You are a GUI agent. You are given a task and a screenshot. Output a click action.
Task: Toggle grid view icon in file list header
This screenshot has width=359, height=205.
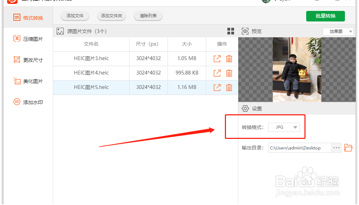(231, 31)
